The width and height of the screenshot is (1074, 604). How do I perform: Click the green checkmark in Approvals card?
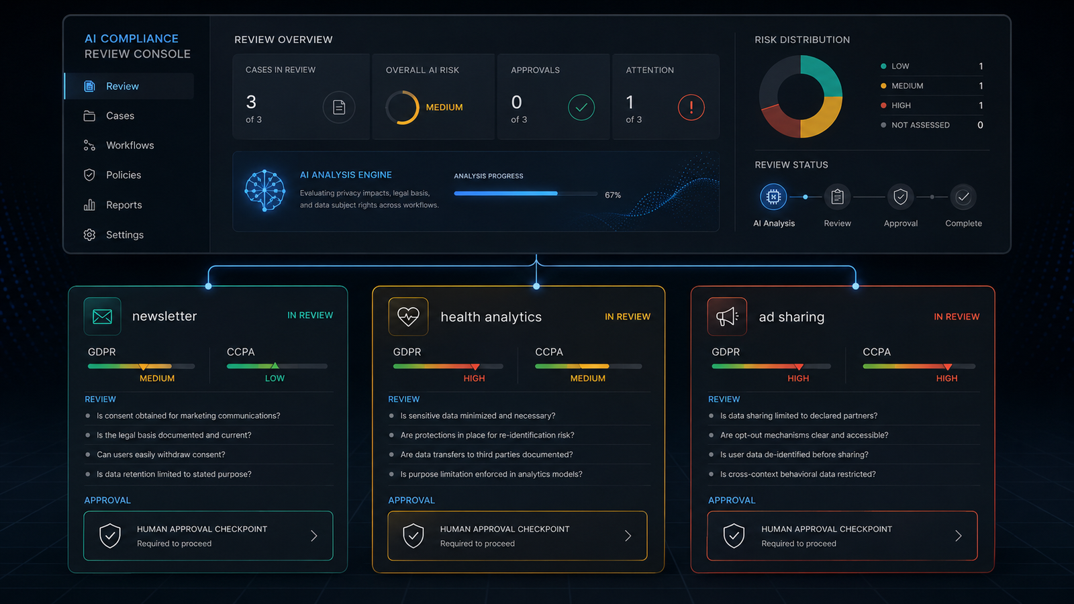point(581,107)
